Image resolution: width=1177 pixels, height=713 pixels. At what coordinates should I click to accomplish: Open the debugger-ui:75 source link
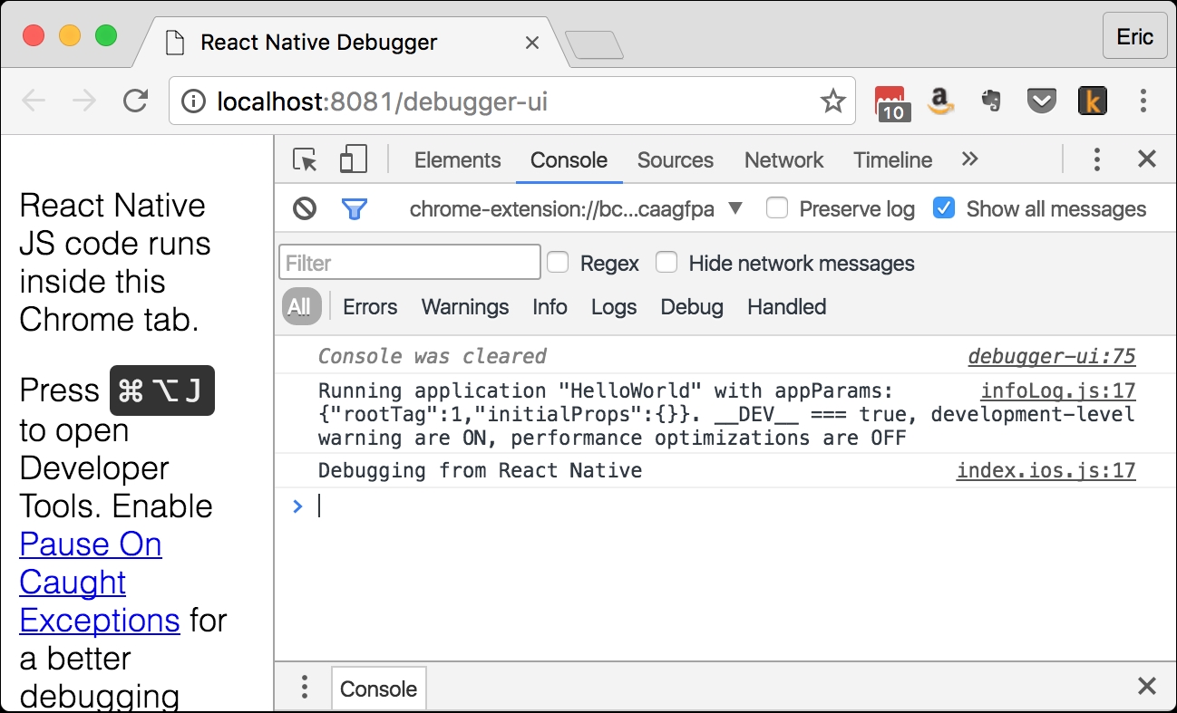[x=1052, y=356]
